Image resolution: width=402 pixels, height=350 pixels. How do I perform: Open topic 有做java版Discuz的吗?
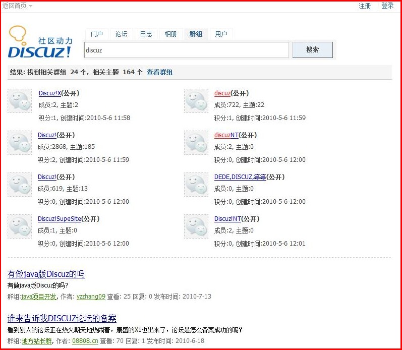(x=46, y=274)
